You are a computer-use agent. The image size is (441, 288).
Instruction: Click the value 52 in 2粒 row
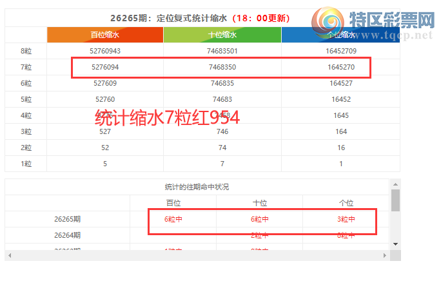105,148
